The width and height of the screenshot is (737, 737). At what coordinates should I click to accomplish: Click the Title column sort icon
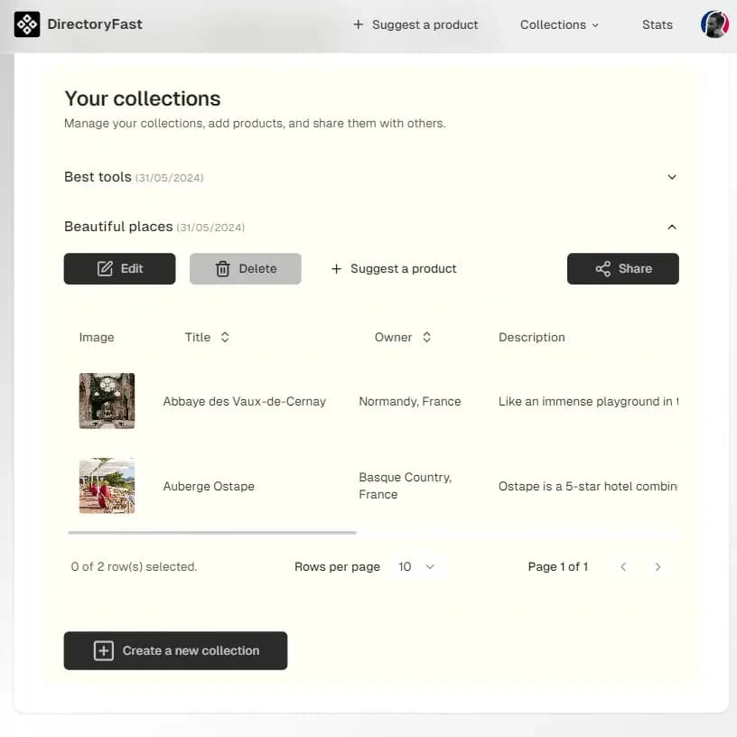pyautogui.click(x=225, y=337)
